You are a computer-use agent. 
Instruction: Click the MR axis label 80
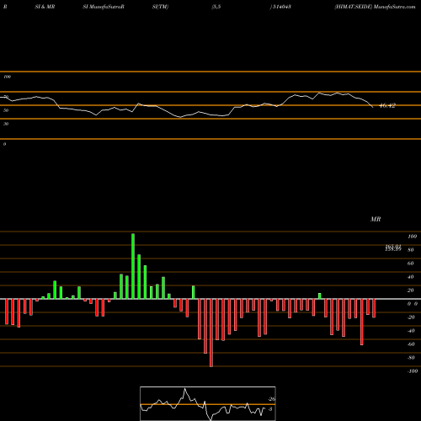[x=411, y=250]
